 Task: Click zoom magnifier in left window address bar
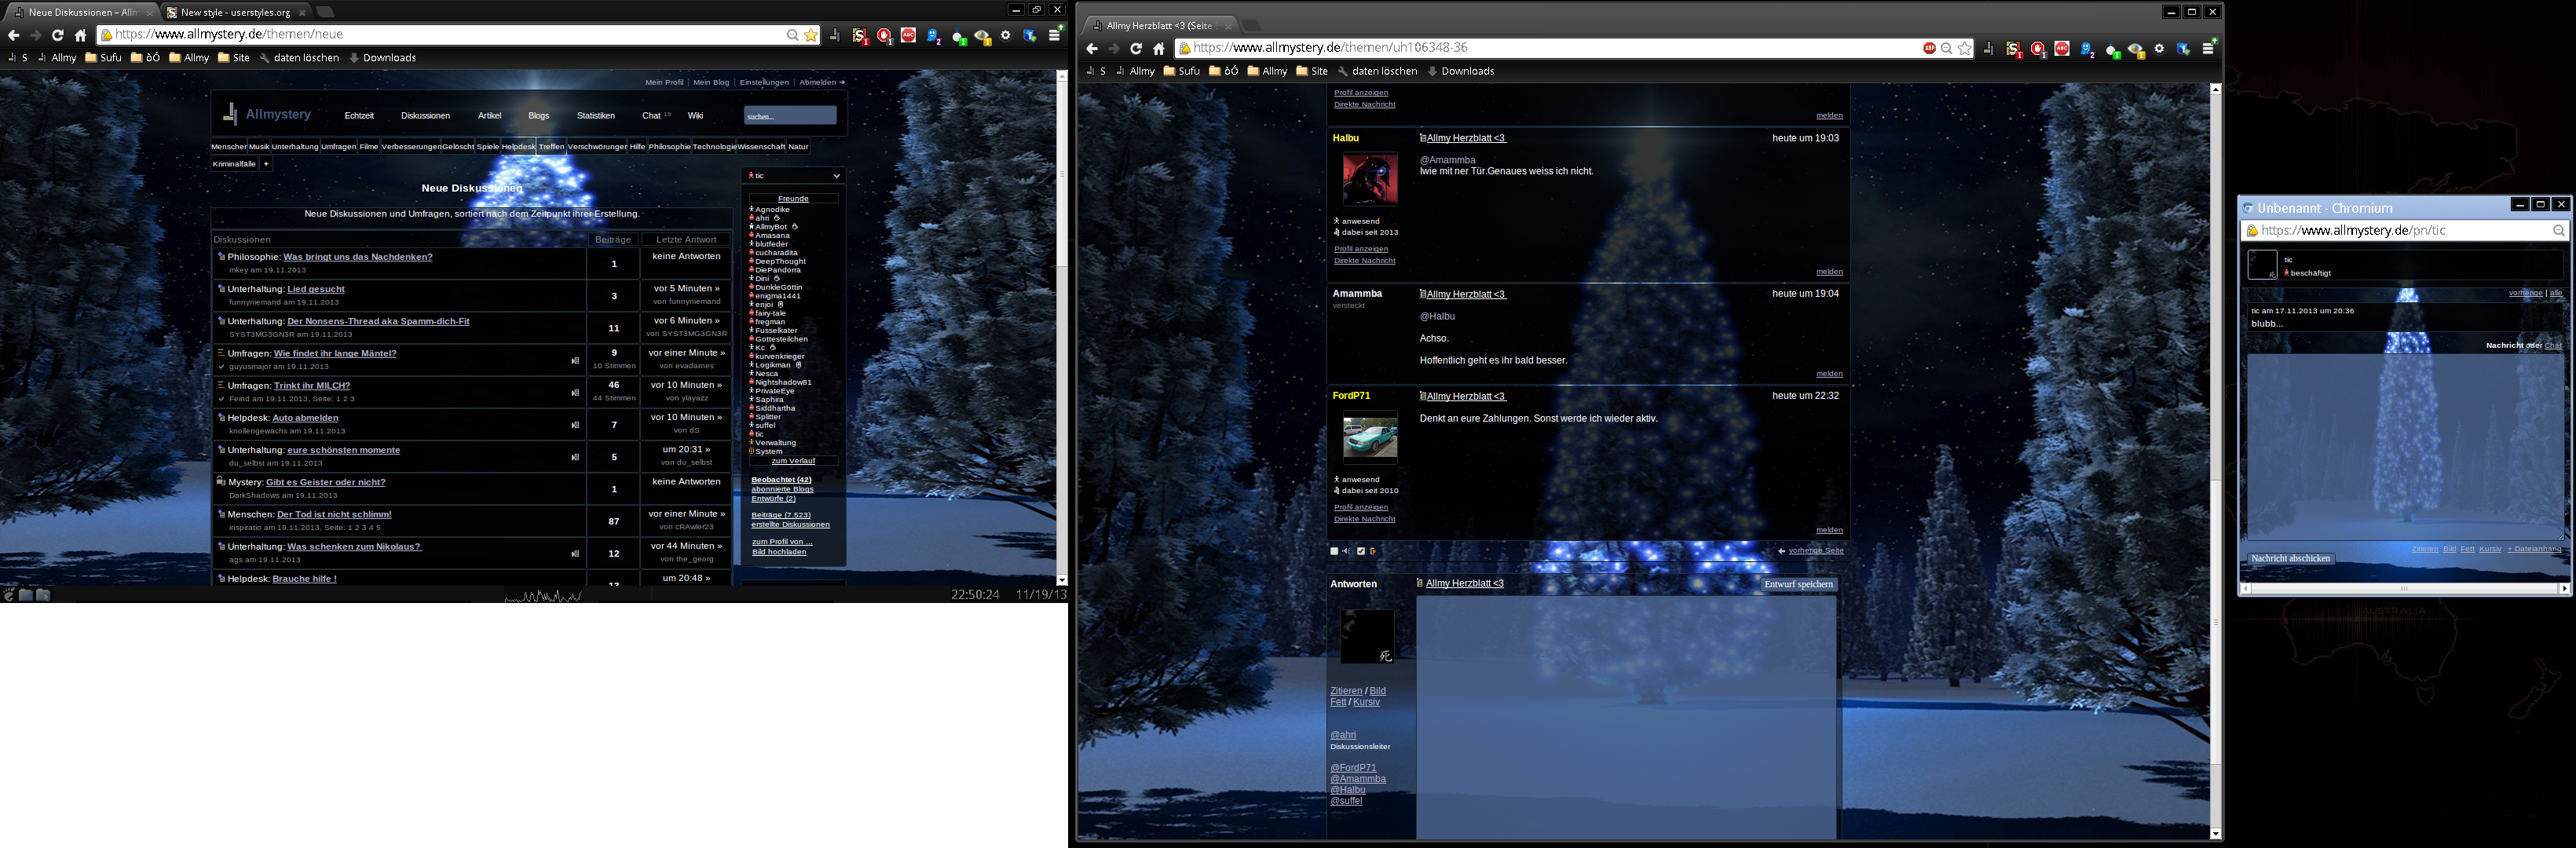coord(792,35)
